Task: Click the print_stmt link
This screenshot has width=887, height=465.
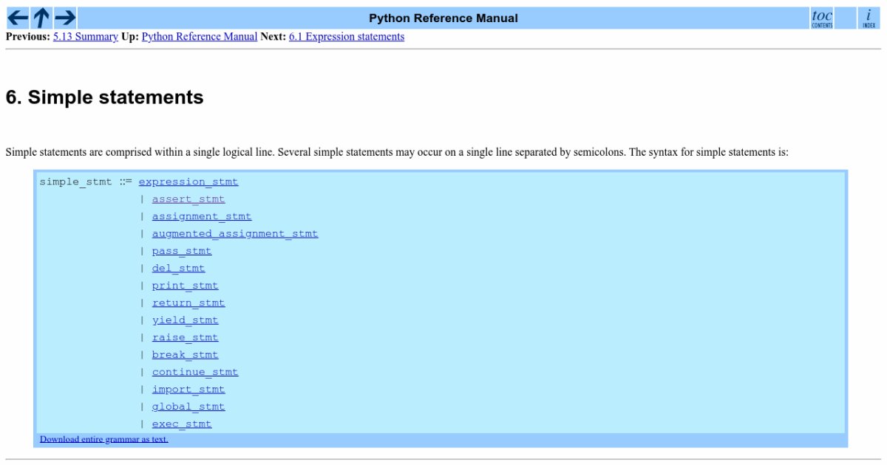Action: 185,286
